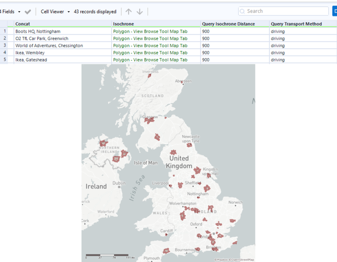
Task: Expand the Cell Viewer dropdown arrow
Action: pos(68,11)
